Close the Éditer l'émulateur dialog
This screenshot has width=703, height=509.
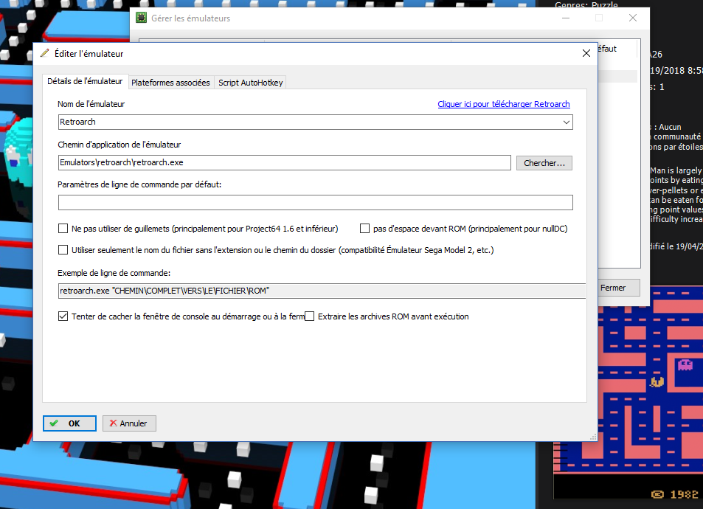click(586, 53)
